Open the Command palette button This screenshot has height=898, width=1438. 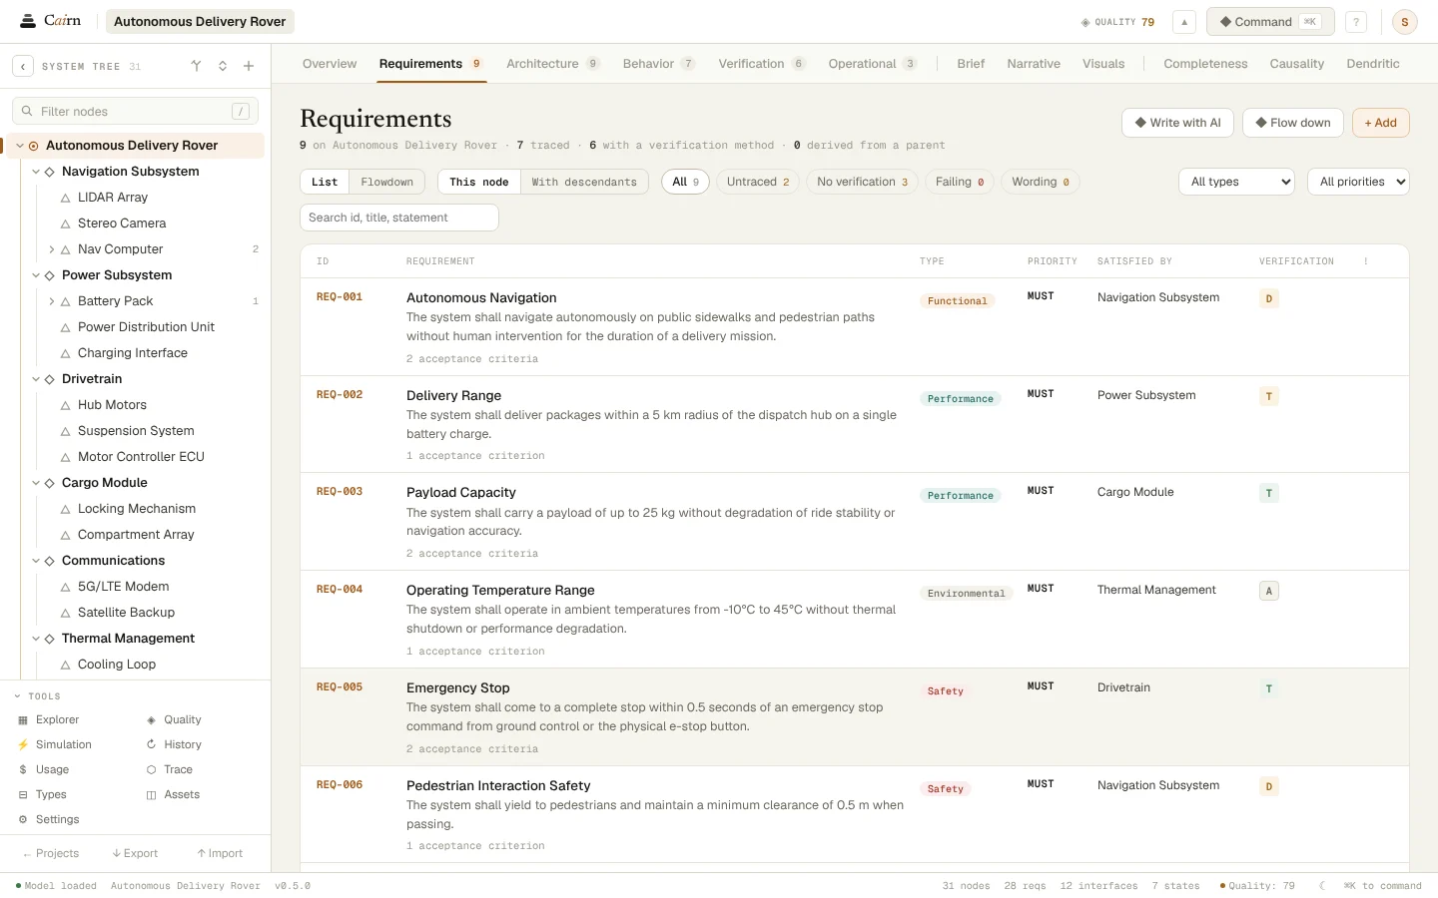(x=1270, y=22)
